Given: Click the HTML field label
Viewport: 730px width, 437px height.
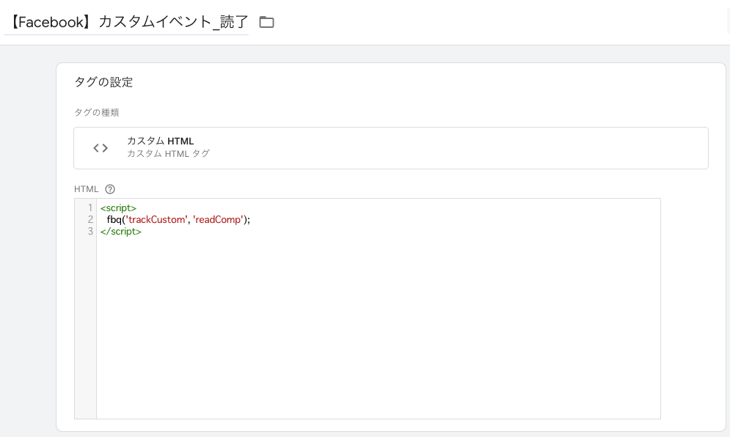Looking at the screenshot, I should pyautogui.click(x=86, y=189).
